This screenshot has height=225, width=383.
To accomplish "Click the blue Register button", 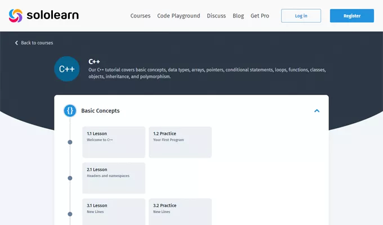I will click(x=351, y=16).
